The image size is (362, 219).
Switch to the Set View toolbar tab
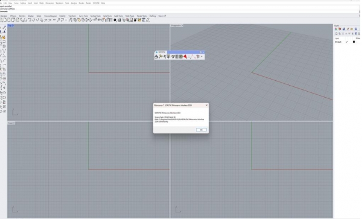coord(22,16)
